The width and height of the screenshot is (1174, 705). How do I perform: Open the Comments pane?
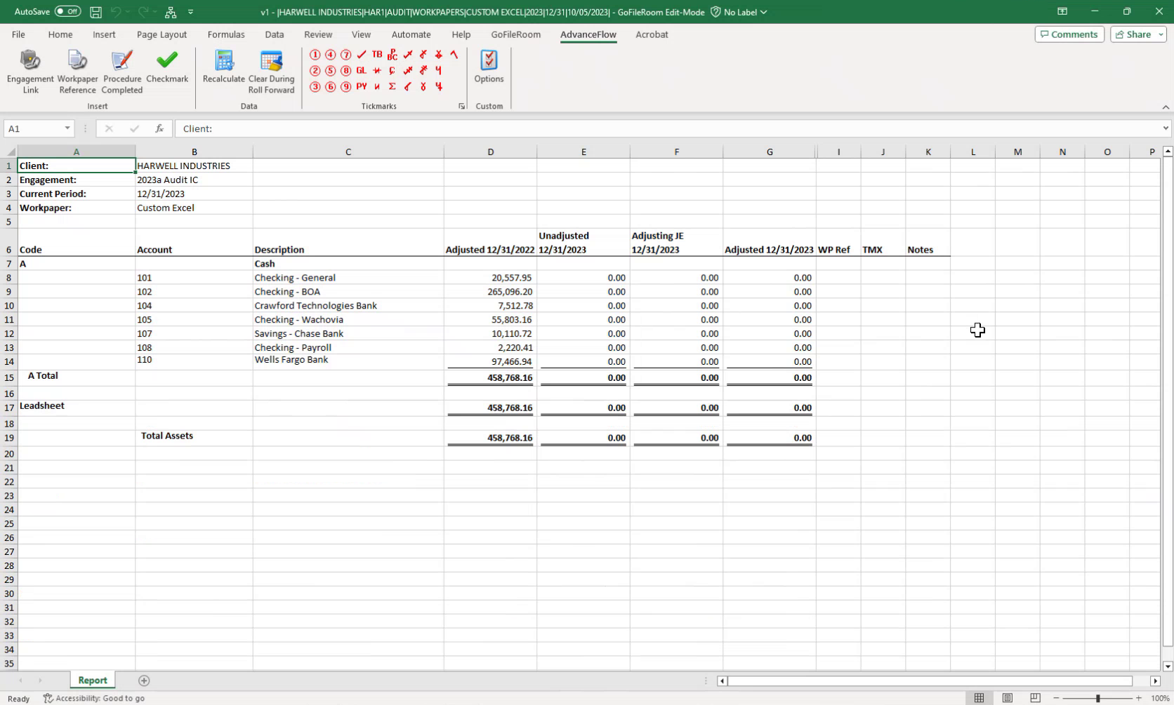tap(1069, 34)
